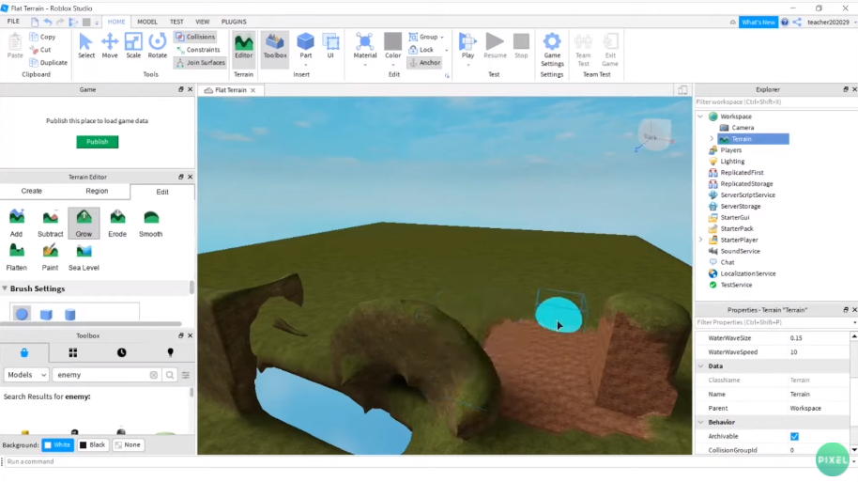858x482 pixels.
Task: Set Toolbox background to None
Action: click(128, 444)
